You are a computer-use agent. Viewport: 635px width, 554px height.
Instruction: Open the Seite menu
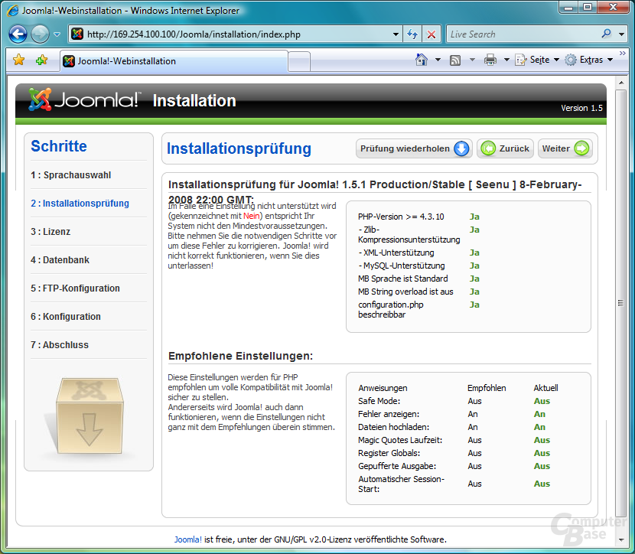tap(537, 60)
